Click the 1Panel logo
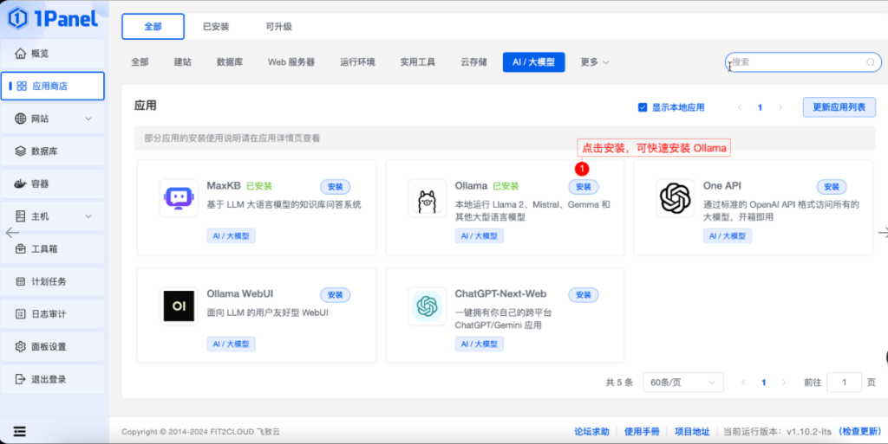 coord(53,19)
